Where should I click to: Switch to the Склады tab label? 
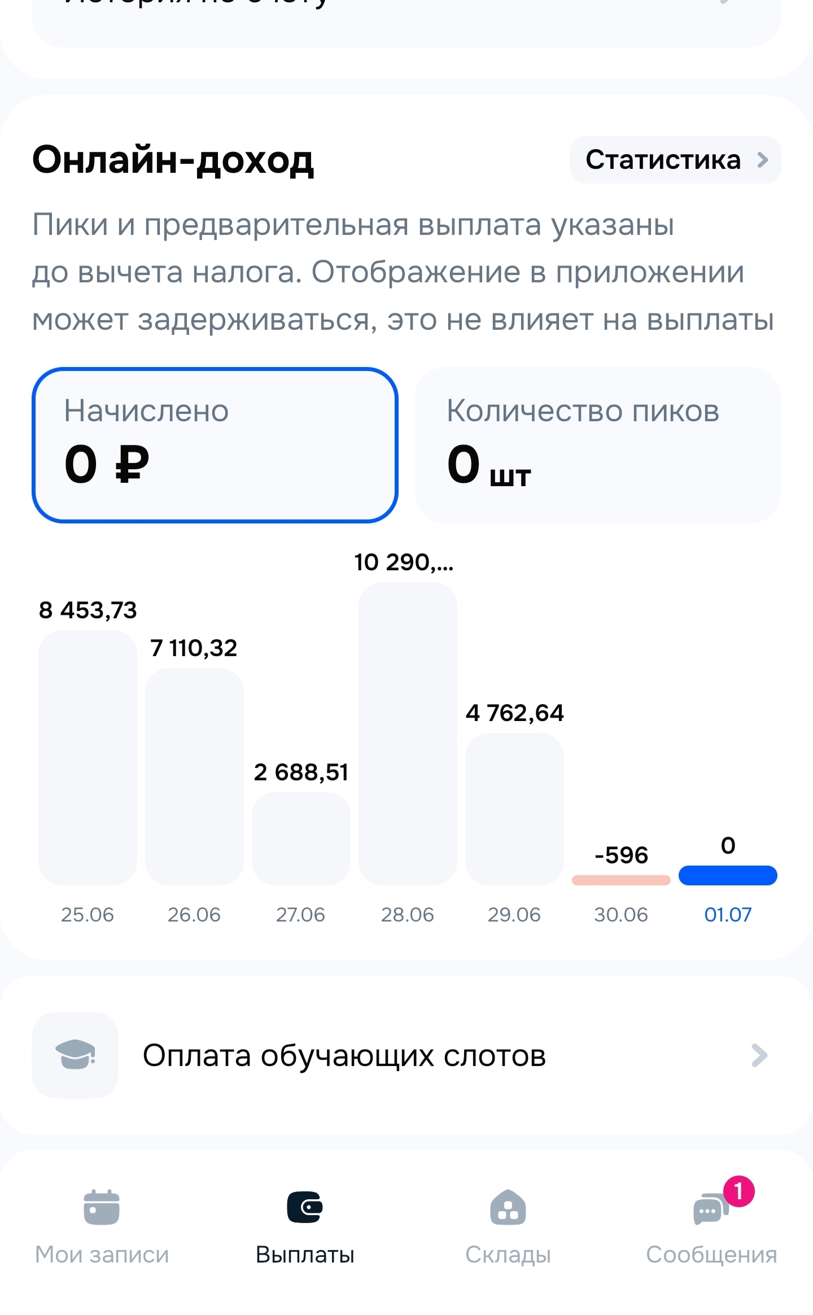coord(508,1255)
